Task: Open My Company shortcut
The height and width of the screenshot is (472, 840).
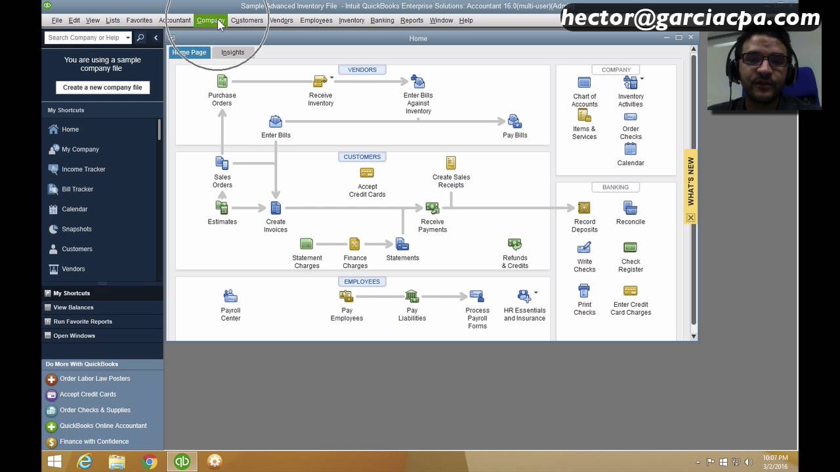Action: [x=80, y=149]
